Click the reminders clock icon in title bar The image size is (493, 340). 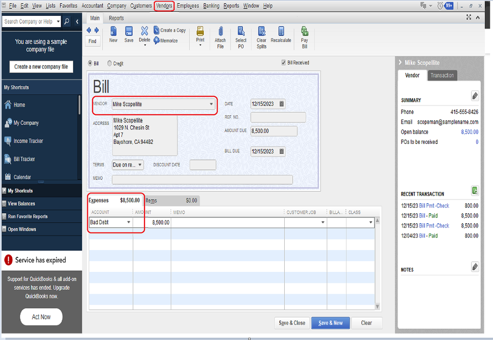click(440, 5)
